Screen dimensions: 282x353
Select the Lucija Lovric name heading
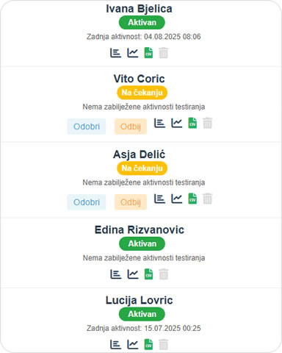pos(139,300)
